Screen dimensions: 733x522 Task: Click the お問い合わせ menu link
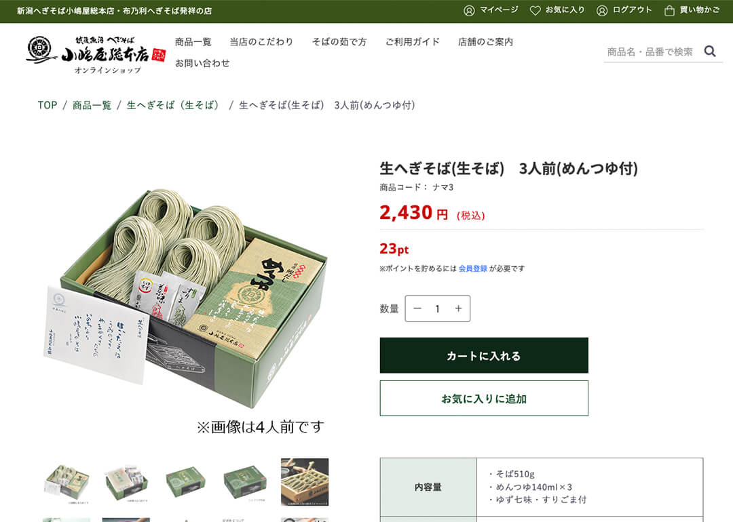pos(202,63)
